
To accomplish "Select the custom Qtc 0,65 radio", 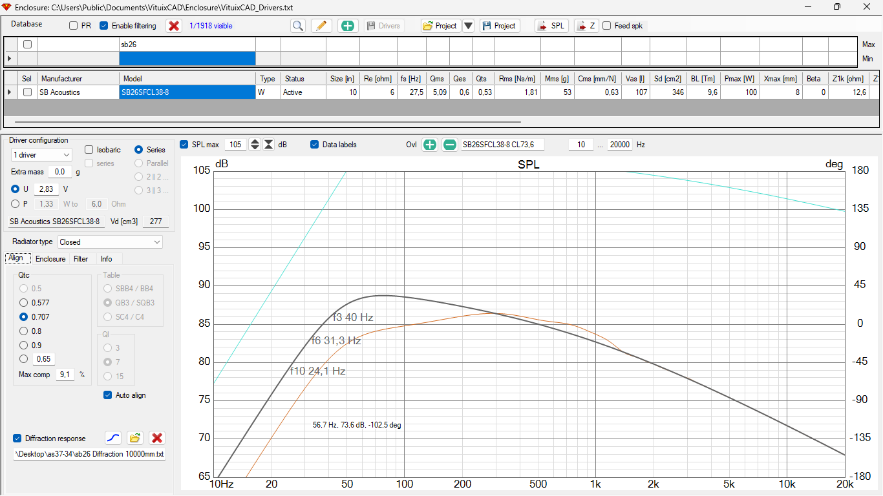I will (24, 359).
